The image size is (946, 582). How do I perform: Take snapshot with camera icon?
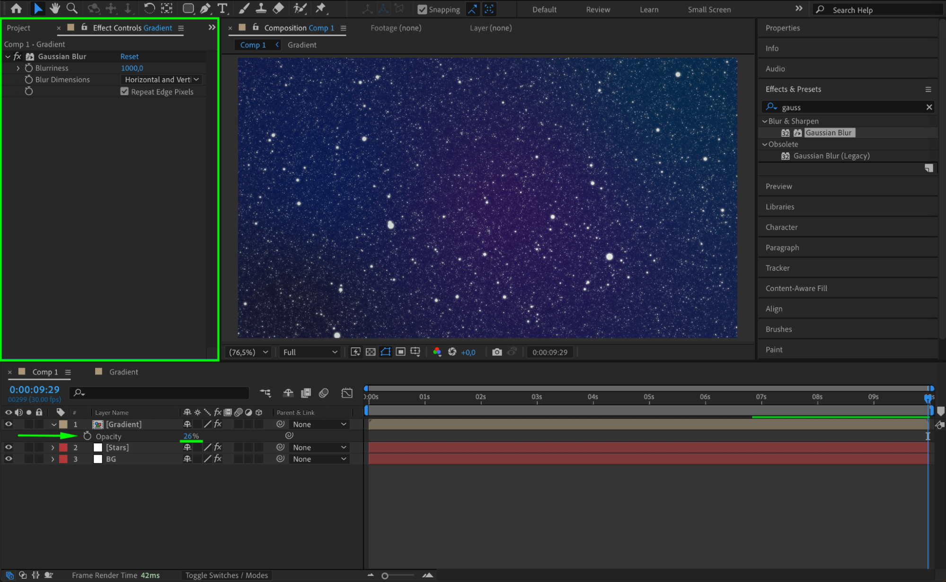[496, 352]
